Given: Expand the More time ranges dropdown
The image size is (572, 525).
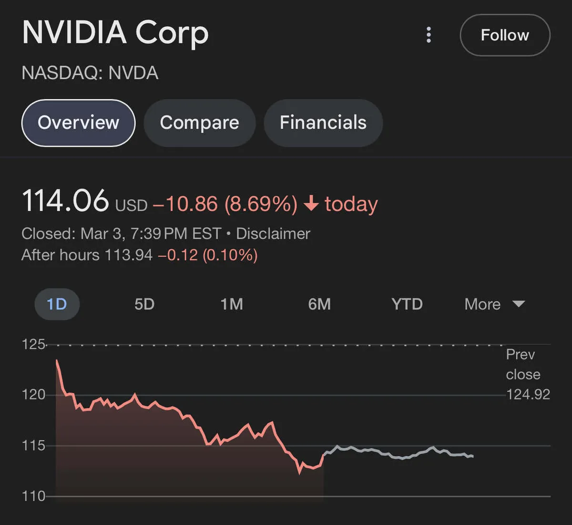Looking at the screenshot, I should pyautogui.click(x=482, y=304).
